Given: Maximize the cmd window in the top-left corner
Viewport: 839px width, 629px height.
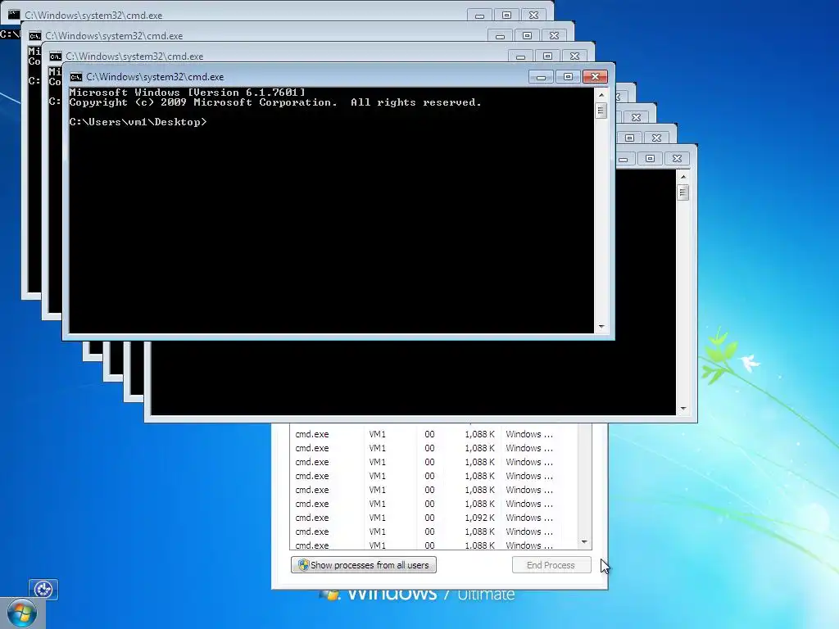Looking at the screenshot, I should [x=506, y=16].
